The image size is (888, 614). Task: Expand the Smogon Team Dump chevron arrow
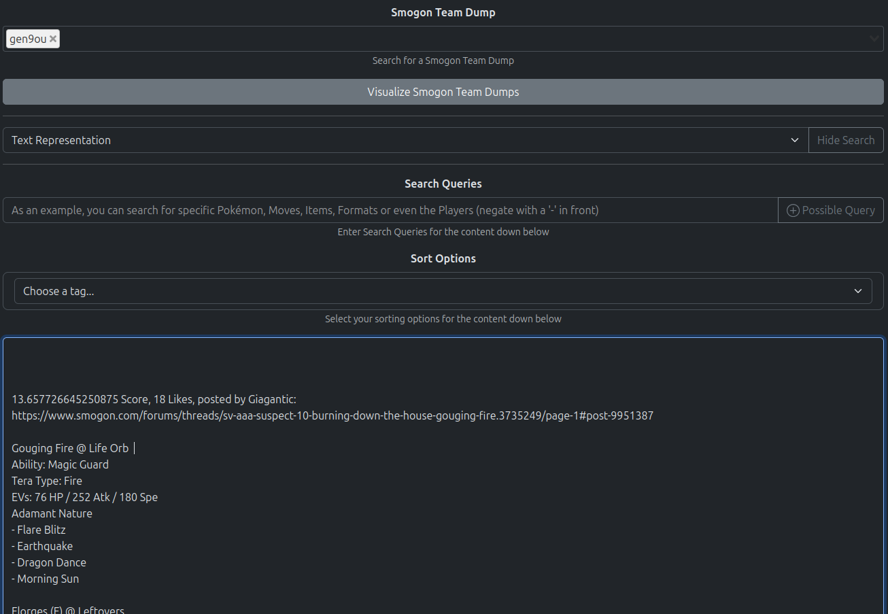pyautogui.click(x=874, y=39)
